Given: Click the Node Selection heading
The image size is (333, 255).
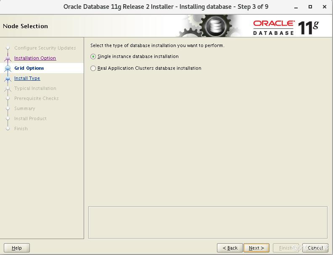Looking at the screenshot, I should click(x=25, y=26).
